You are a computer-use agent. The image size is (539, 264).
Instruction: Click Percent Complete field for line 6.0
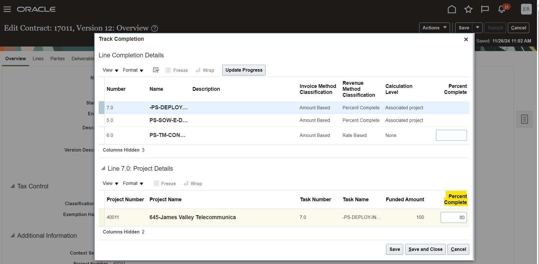(452, 135)
